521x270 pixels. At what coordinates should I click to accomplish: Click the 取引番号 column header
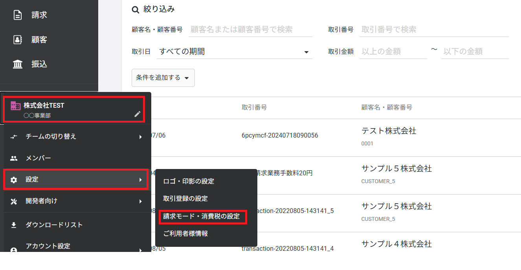point(254,108)
